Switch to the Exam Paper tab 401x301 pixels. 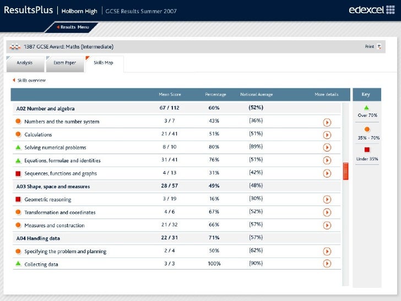point(64,63)
